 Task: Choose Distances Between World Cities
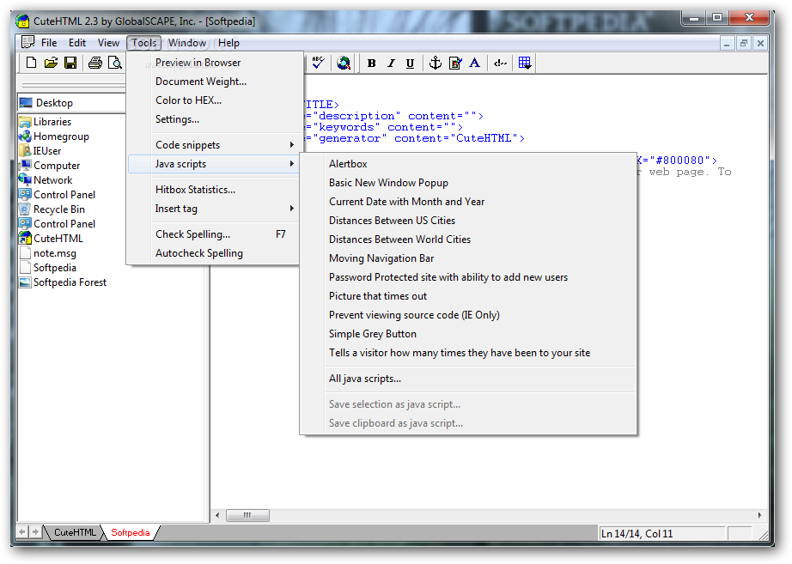point(467,240)
